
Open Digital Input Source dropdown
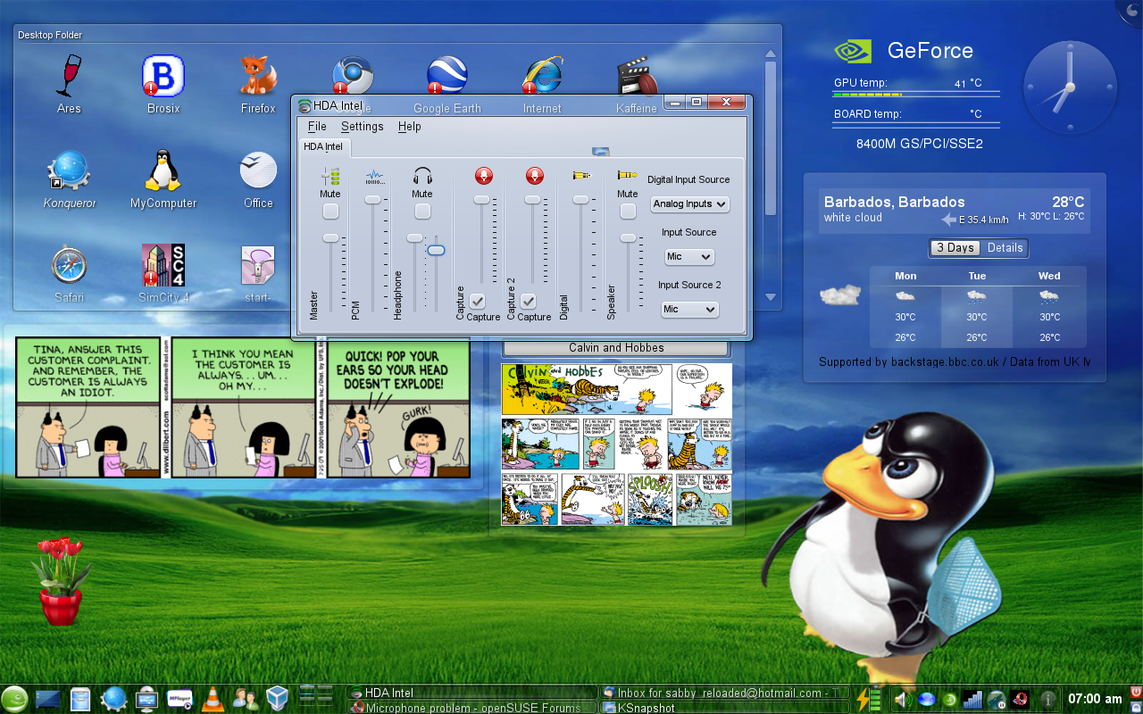click(689, 203)
